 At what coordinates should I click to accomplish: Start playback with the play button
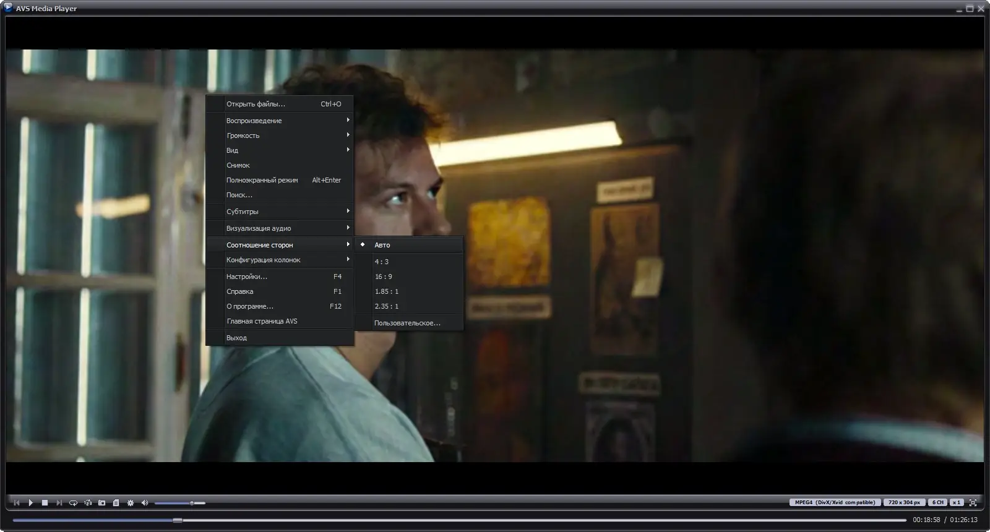[x=30, y=503]
